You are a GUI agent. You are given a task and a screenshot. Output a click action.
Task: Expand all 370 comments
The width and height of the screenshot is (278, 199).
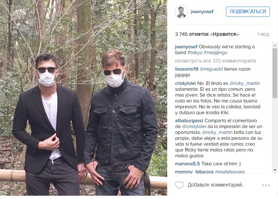(x=215, y=61)
